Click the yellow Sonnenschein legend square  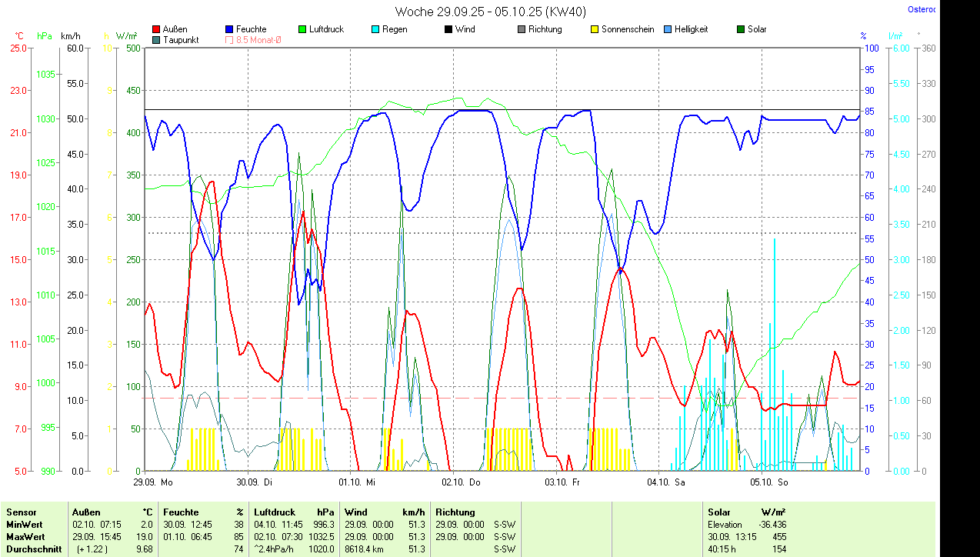594,30
